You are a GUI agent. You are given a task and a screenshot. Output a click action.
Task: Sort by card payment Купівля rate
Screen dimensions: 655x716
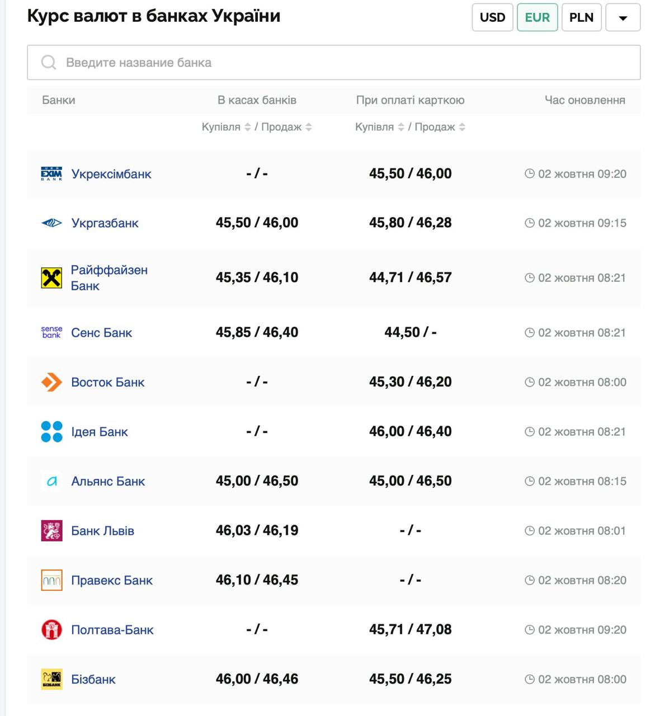pos(400,128)
